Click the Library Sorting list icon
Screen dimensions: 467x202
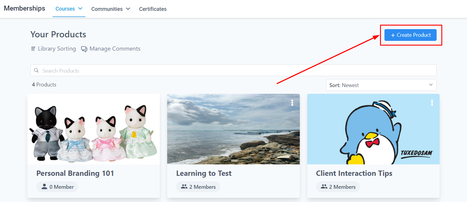coord(33,49)
